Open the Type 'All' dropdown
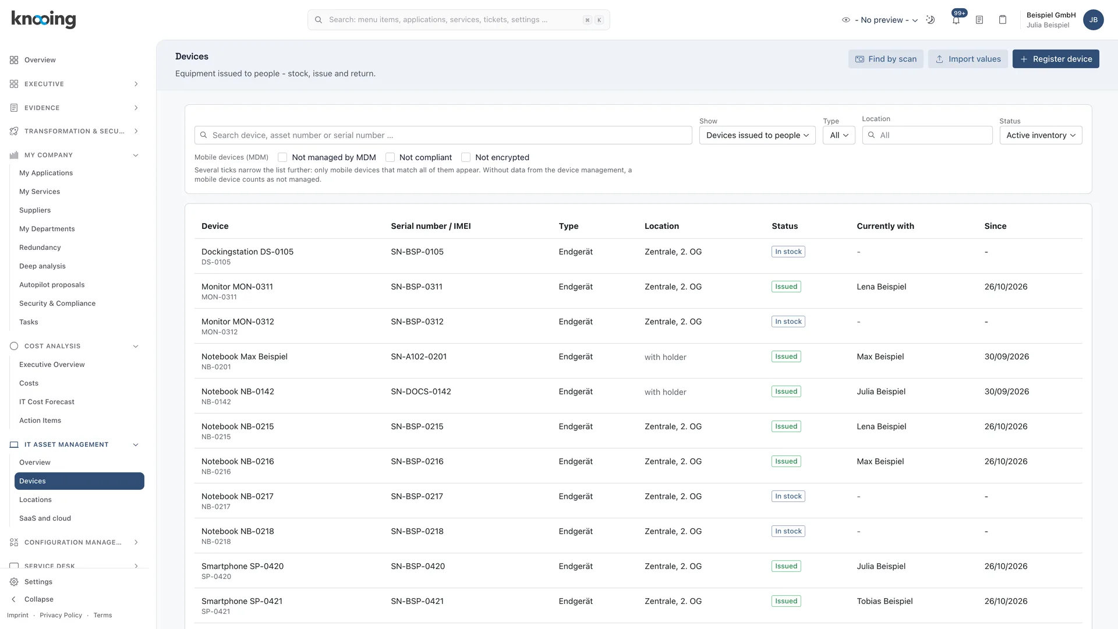The image size is (1118, 629). click(x=838, y=135)
